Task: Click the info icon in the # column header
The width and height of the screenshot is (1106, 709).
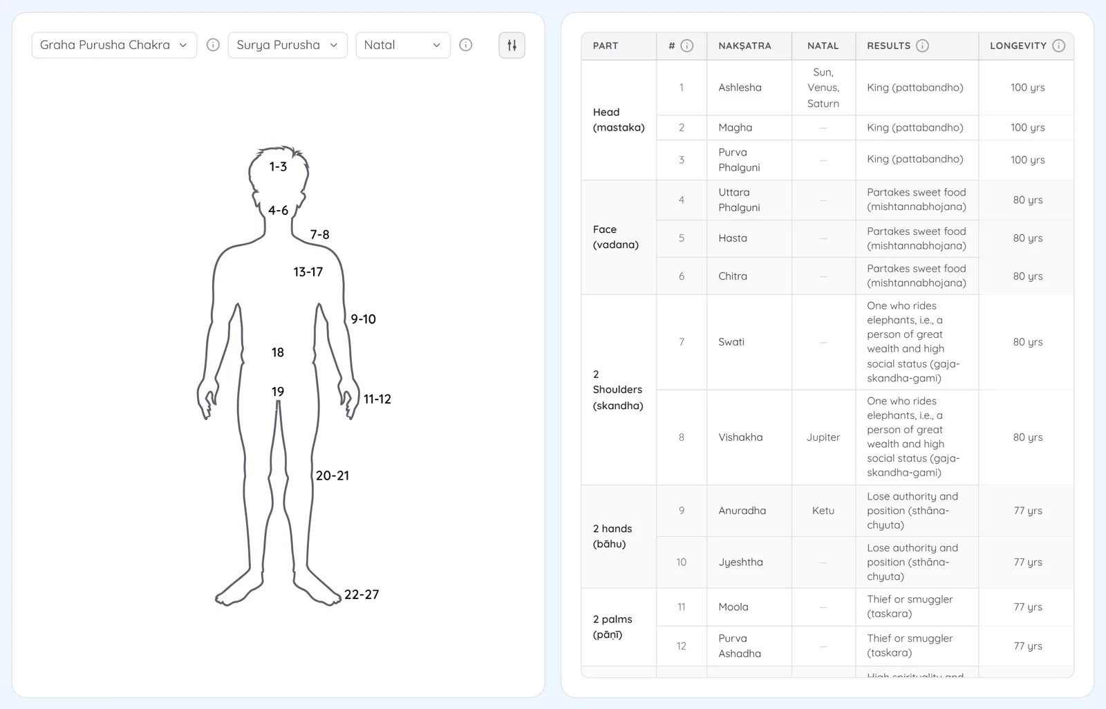Action: (x=687, y=46)
